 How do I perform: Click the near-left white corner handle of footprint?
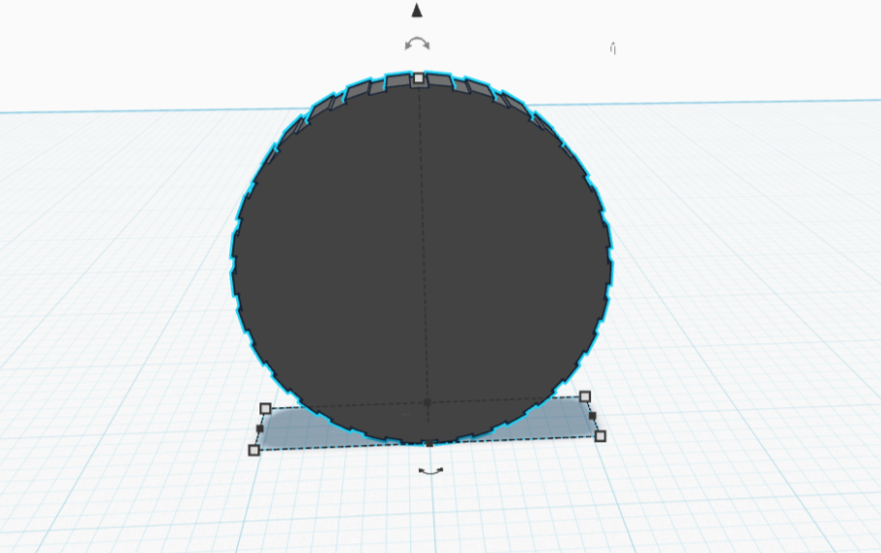(x=254, y=450)
